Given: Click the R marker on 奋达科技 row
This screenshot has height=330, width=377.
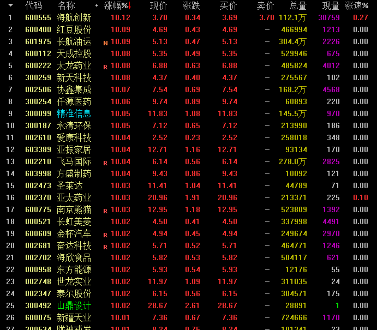Looking at the screenshot, I should (105, 247).
